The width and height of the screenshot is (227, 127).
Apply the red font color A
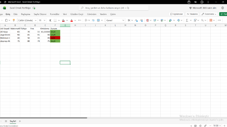coord(72,20)
